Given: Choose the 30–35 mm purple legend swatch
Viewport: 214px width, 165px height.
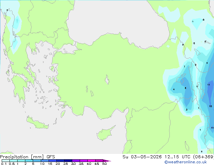Looking at the screenshot, I should point(76,161).
